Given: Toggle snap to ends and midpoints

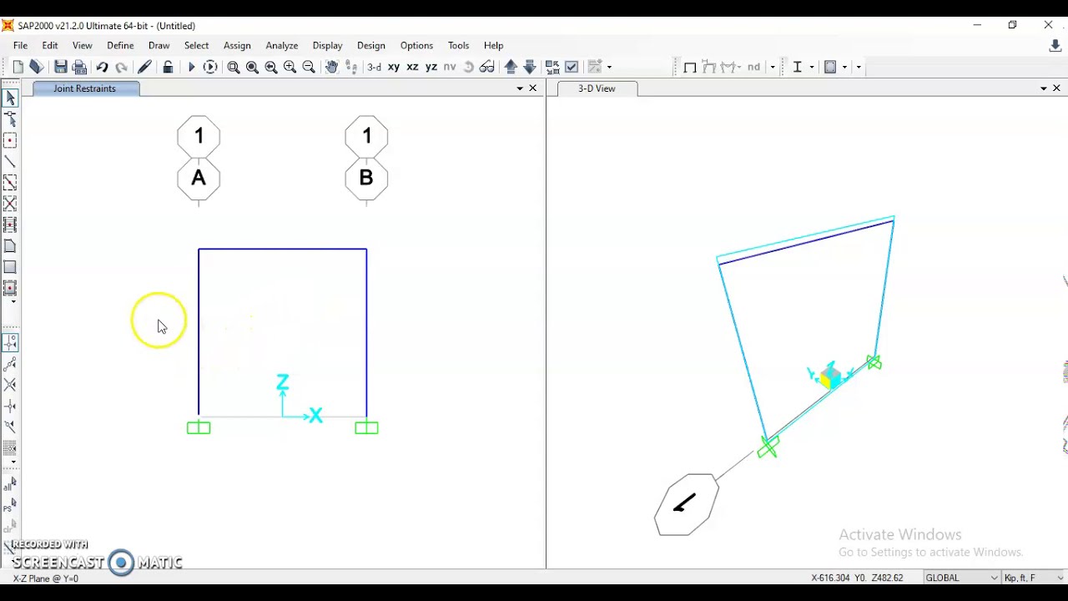Looking at the screenshot, I should click(x=10, y=364).
